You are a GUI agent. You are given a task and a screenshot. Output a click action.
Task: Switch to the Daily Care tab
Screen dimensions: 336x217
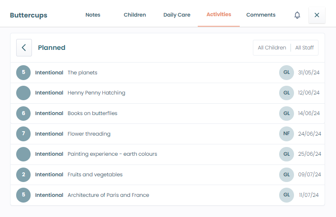pyautogui.click(x=177, y=15)
